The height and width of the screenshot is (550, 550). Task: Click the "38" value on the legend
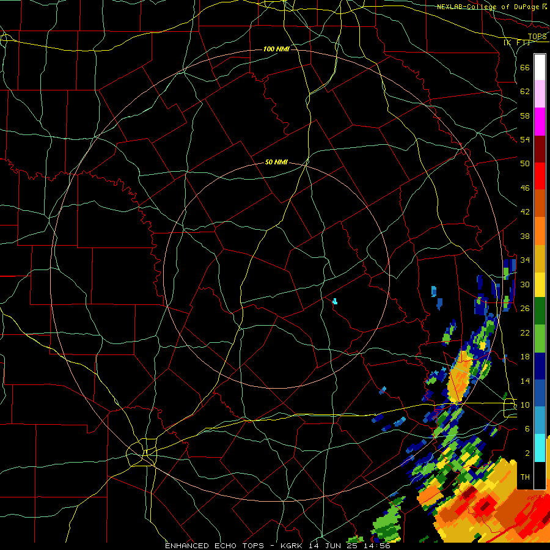(x=525, y=237)
